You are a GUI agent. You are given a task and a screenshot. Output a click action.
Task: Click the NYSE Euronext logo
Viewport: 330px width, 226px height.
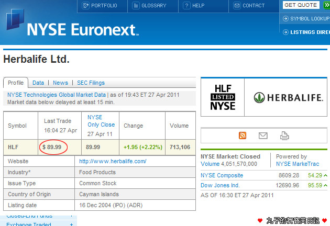(73, 23)
